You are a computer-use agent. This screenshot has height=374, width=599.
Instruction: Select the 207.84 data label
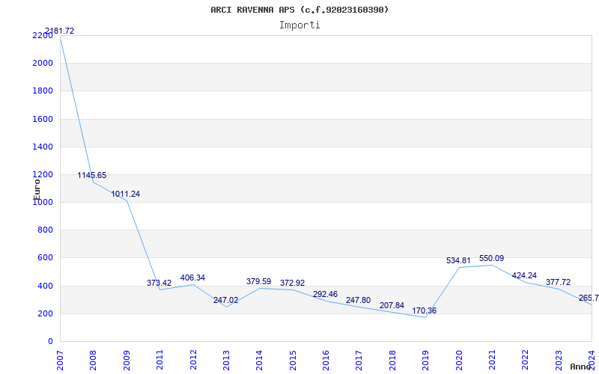click(392, 305)
